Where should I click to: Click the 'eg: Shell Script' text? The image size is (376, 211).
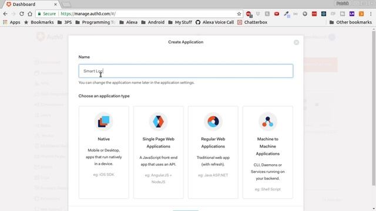coord(268,189)
